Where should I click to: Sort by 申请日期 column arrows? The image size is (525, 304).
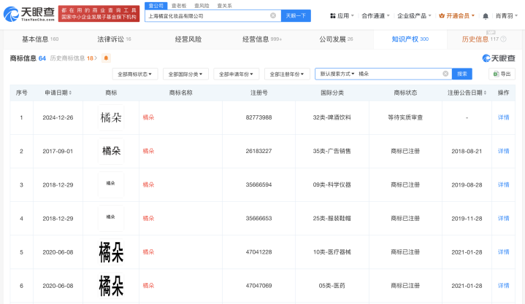tap(71, 93)
